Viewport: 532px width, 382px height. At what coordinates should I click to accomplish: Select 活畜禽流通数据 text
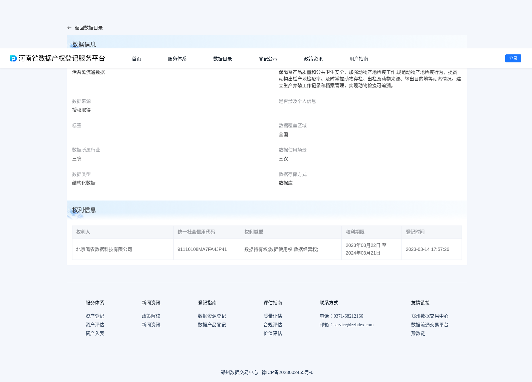click(x=88, y=72)
